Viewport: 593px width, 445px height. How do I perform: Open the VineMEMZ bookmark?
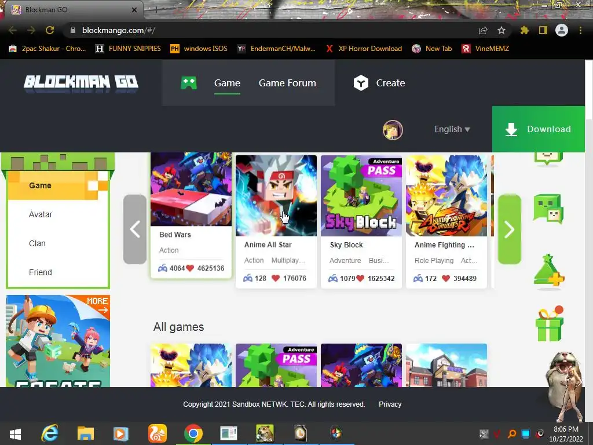[x=486, y=49]
